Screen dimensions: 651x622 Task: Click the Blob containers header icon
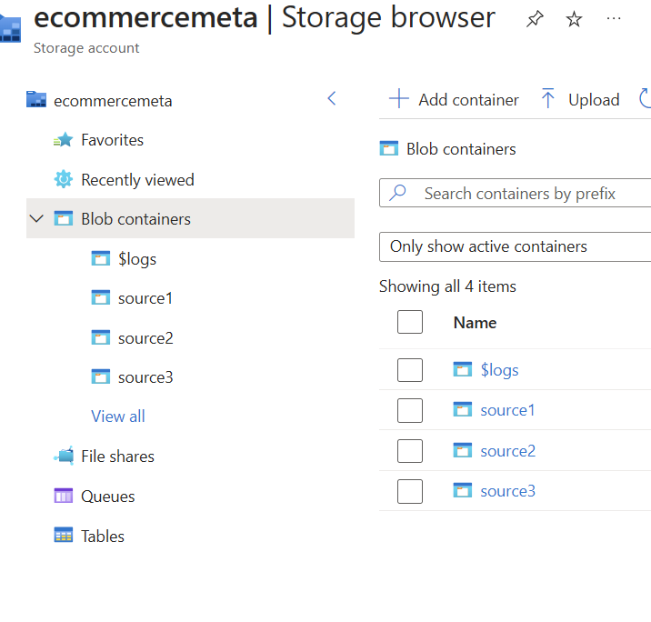pos(388,148)
